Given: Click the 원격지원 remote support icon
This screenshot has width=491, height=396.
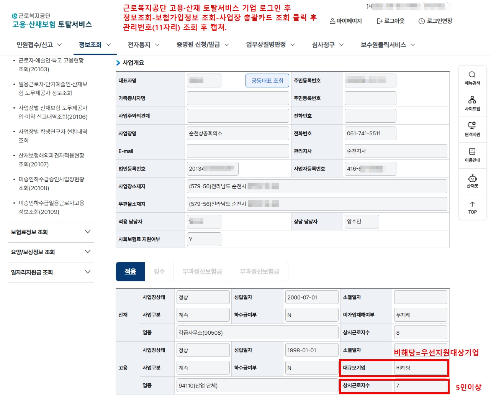Looking at the screenshot, I should [x=472, y=129].
